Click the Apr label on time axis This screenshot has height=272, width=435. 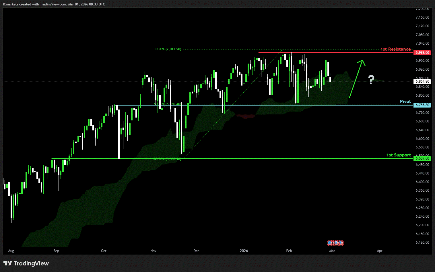click(x=379, y=251)
